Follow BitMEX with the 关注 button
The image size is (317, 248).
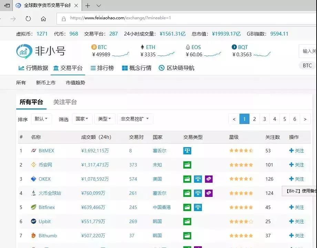click(x=296, y=151)
